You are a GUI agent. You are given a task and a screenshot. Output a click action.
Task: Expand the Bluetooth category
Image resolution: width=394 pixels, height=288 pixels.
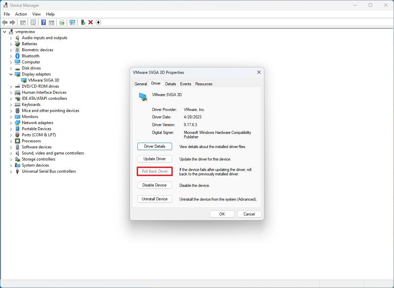(11, 56)
